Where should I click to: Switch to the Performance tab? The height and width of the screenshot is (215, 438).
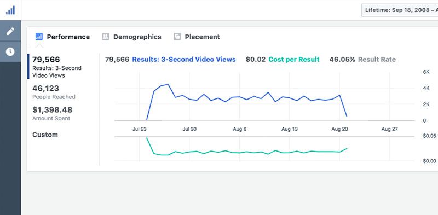(x=68, y=37)
